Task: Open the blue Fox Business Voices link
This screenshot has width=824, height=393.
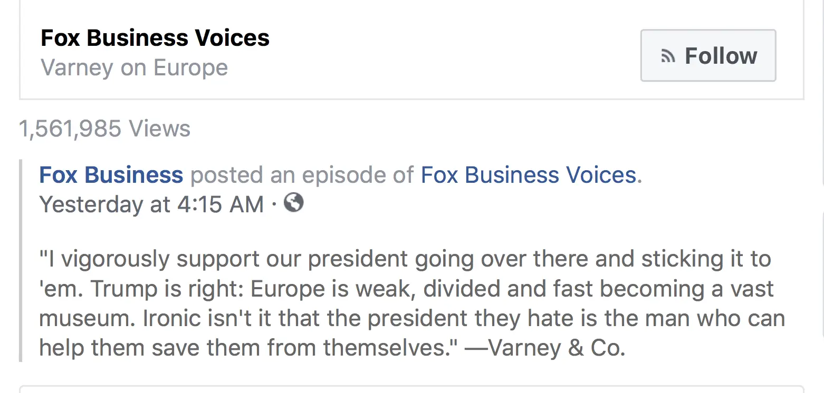Action: click(x=528, y=175)
